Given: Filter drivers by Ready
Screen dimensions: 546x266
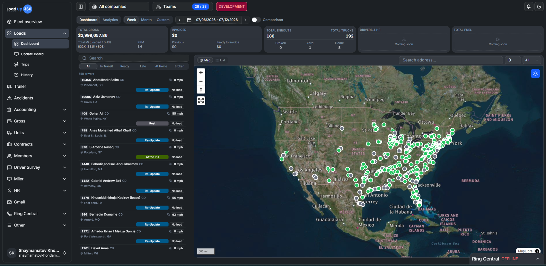Looking at the screenshot, I should coord(125,66).
